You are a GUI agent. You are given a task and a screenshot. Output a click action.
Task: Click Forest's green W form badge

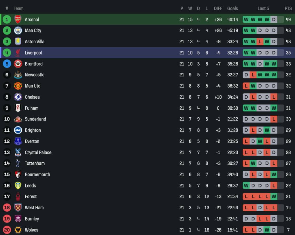point(274,197)
